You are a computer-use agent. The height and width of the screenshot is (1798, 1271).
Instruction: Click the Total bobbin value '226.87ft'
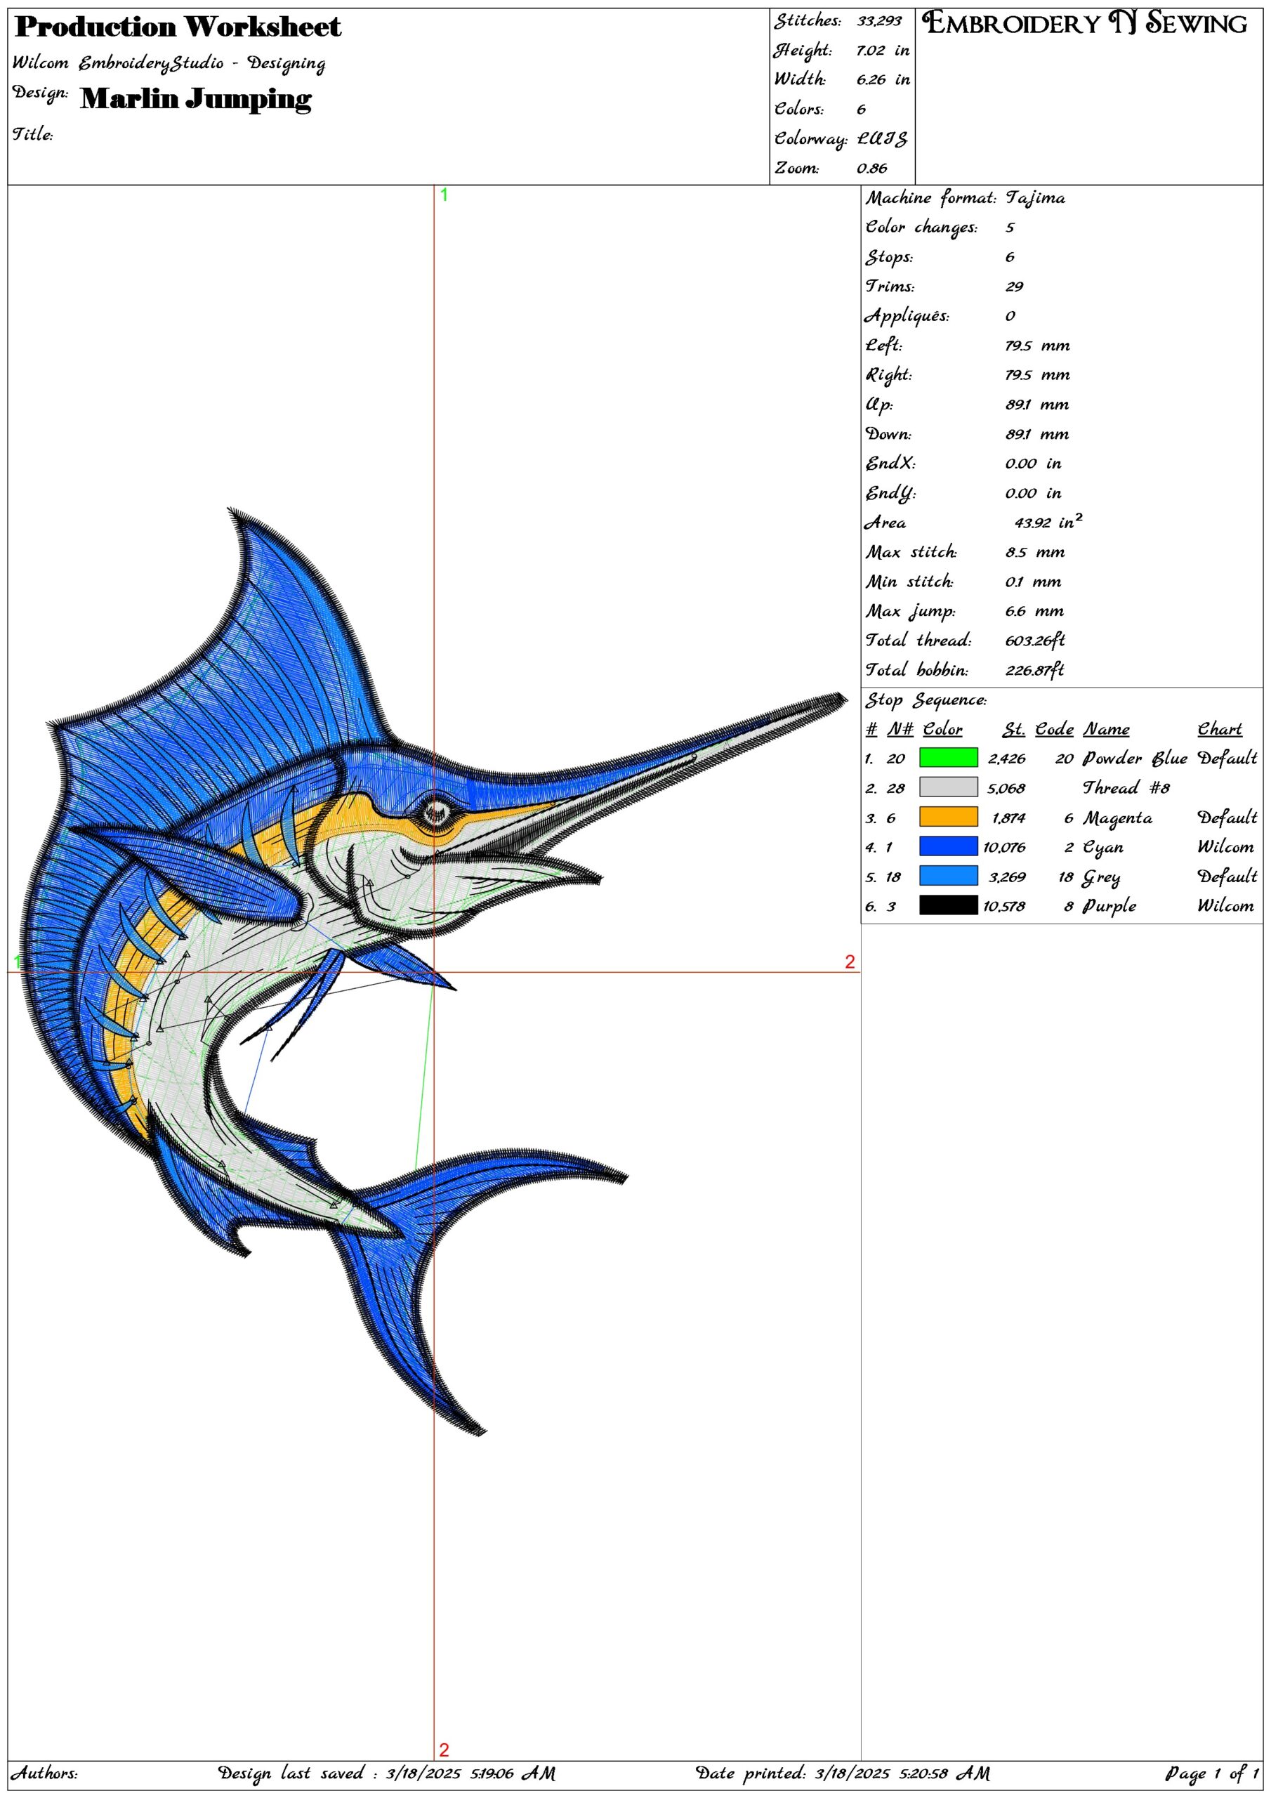point(1034,670)
